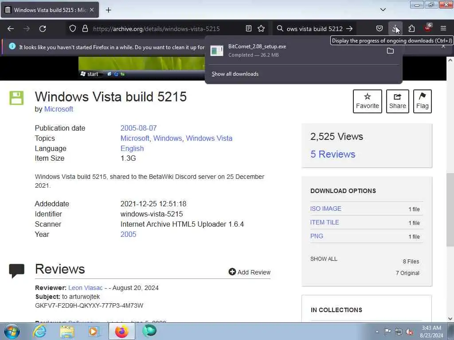Screen dimensions: 454x340
Task: Submit search with the arrow icon
Action: (x=349, y=29)
